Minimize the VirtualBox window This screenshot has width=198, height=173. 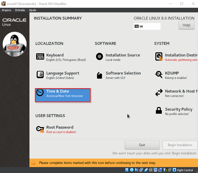pos(171,4)
